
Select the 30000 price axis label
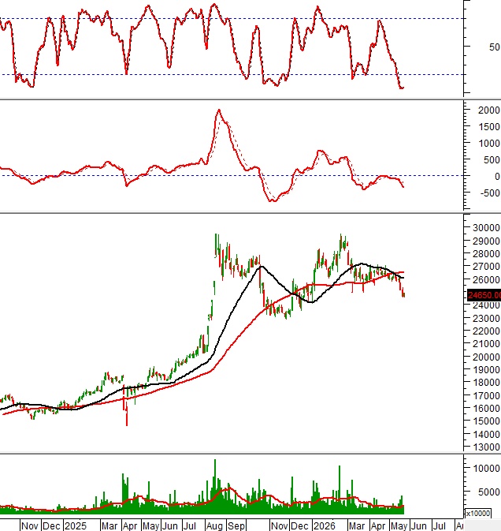click(486, 227)
